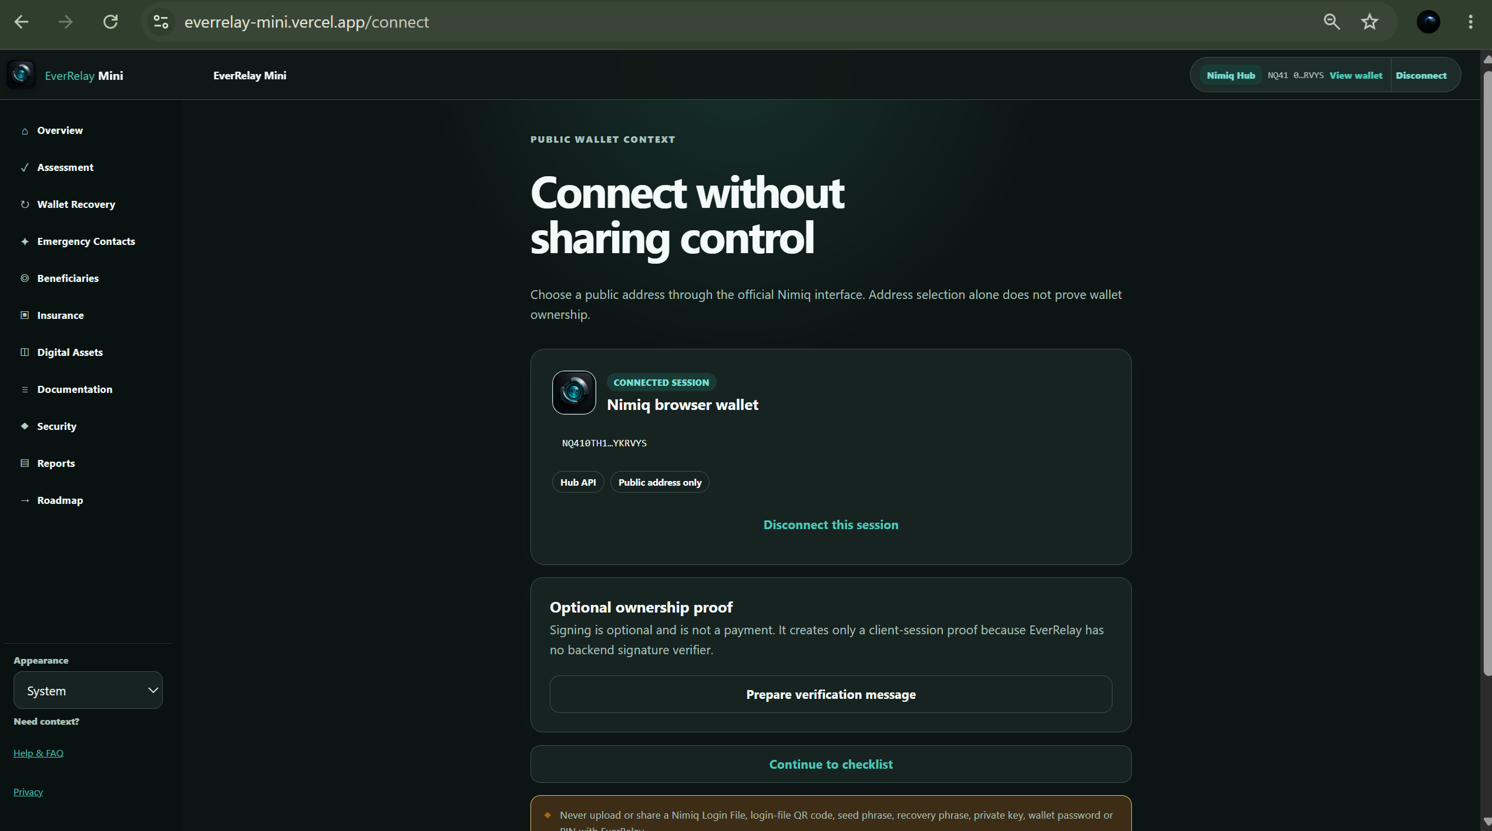Reload the page with the refresh icon
Image resolution: width=1492 pixels, height=831 pixels.
(110, 22)
